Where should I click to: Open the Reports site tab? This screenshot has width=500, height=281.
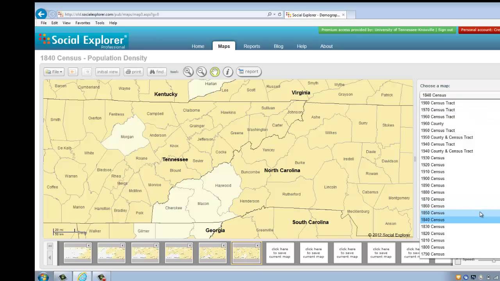tap(252, 46)
